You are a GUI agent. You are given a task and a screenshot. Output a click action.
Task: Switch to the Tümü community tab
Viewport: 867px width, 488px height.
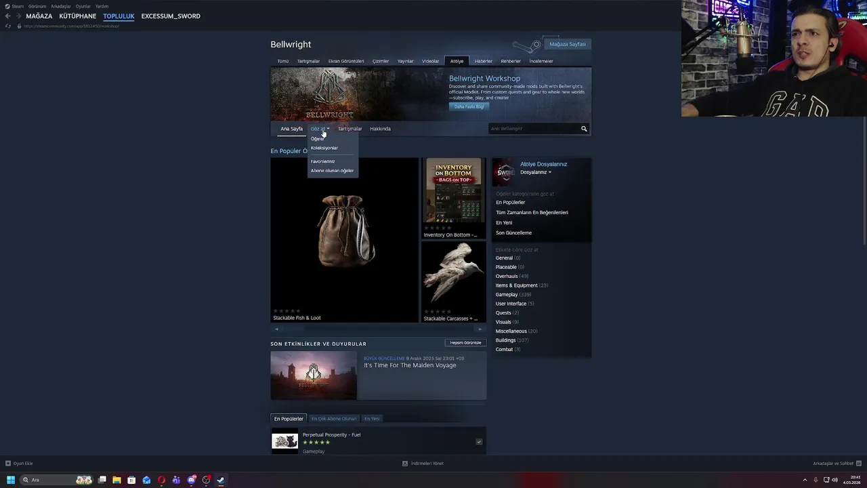[283, 61]
